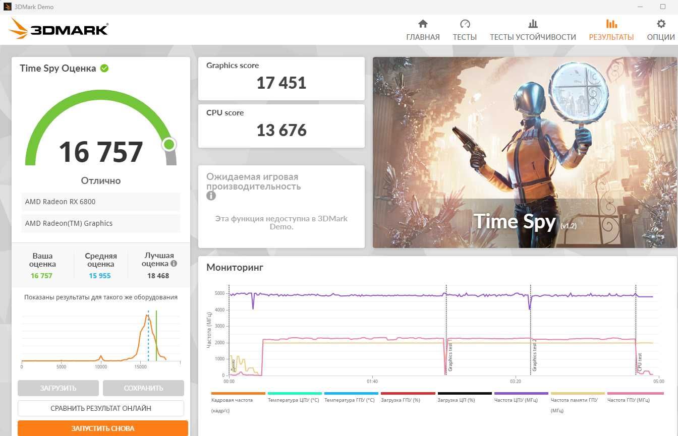Click info icon under Ожидаемая игровая производительность

211,196
